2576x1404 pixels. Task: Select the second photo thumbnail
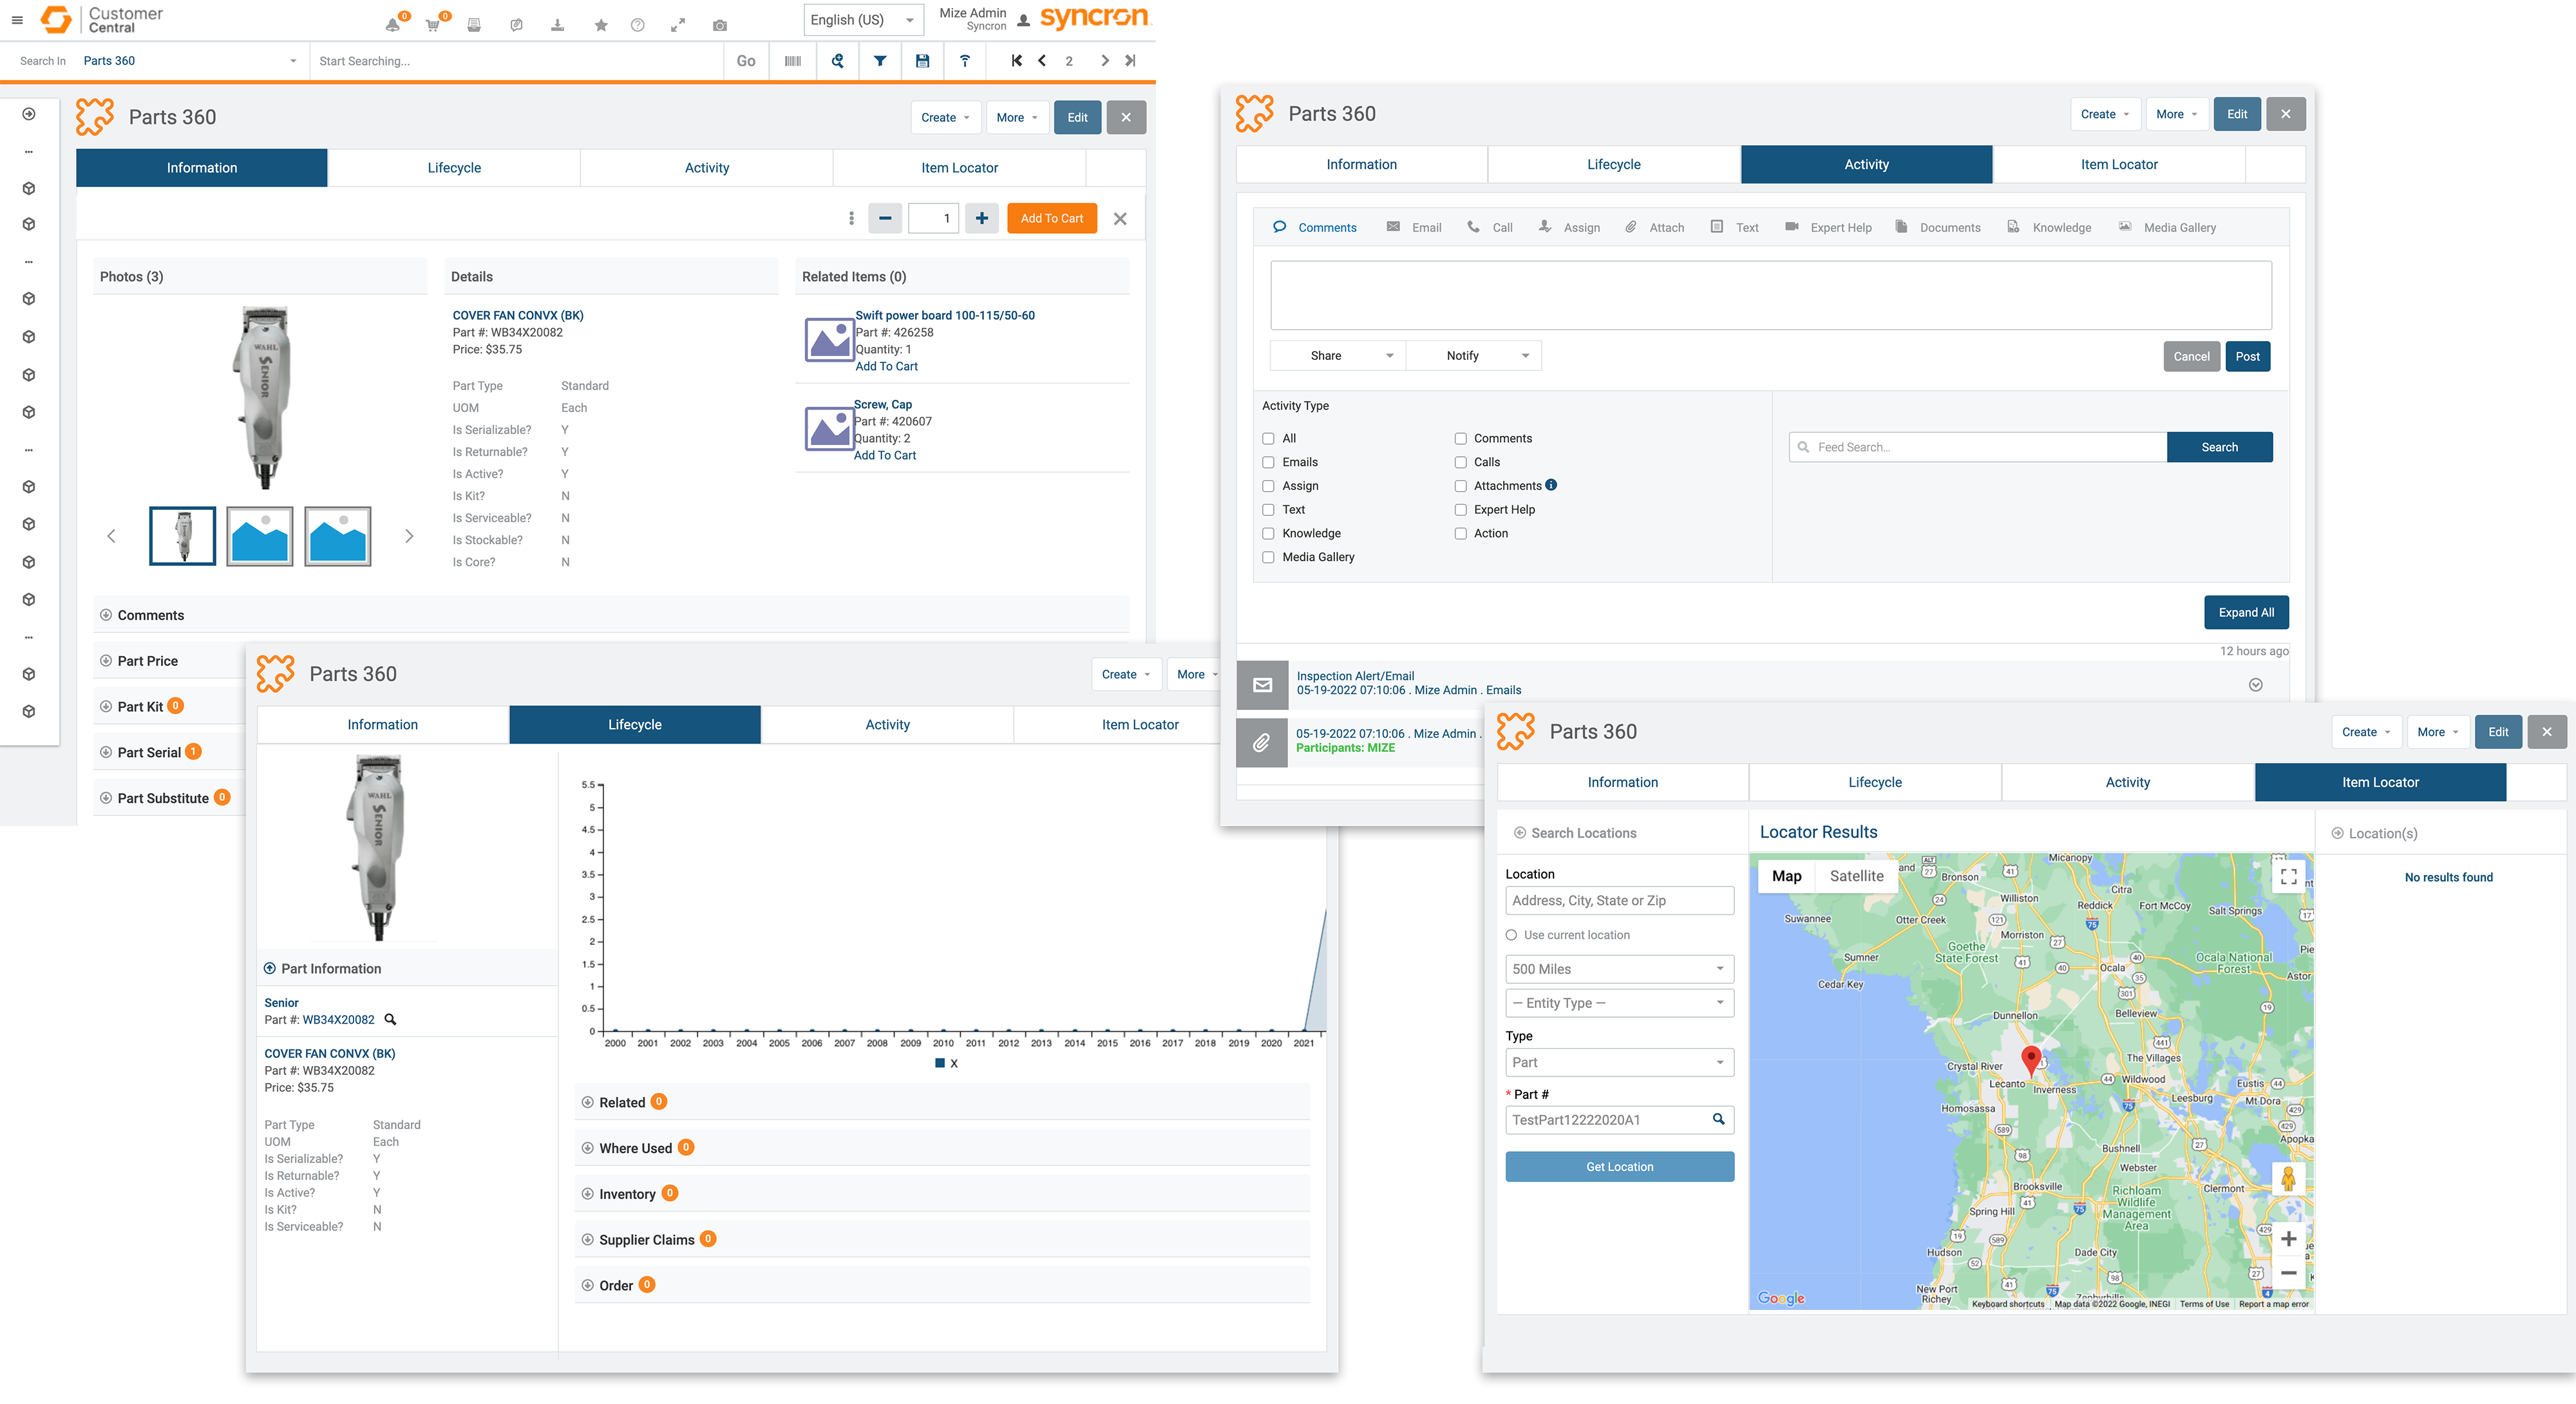(x=260, y=537)
